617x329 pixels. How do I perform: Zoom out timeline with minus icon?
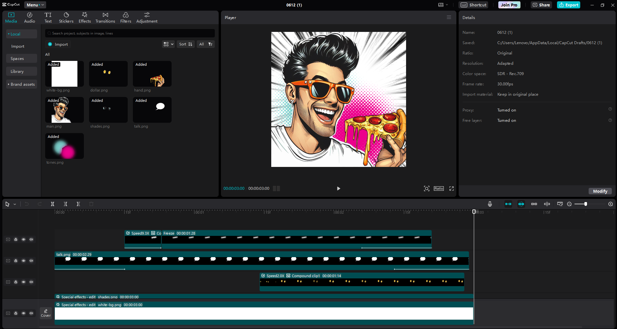click(569, 204)
